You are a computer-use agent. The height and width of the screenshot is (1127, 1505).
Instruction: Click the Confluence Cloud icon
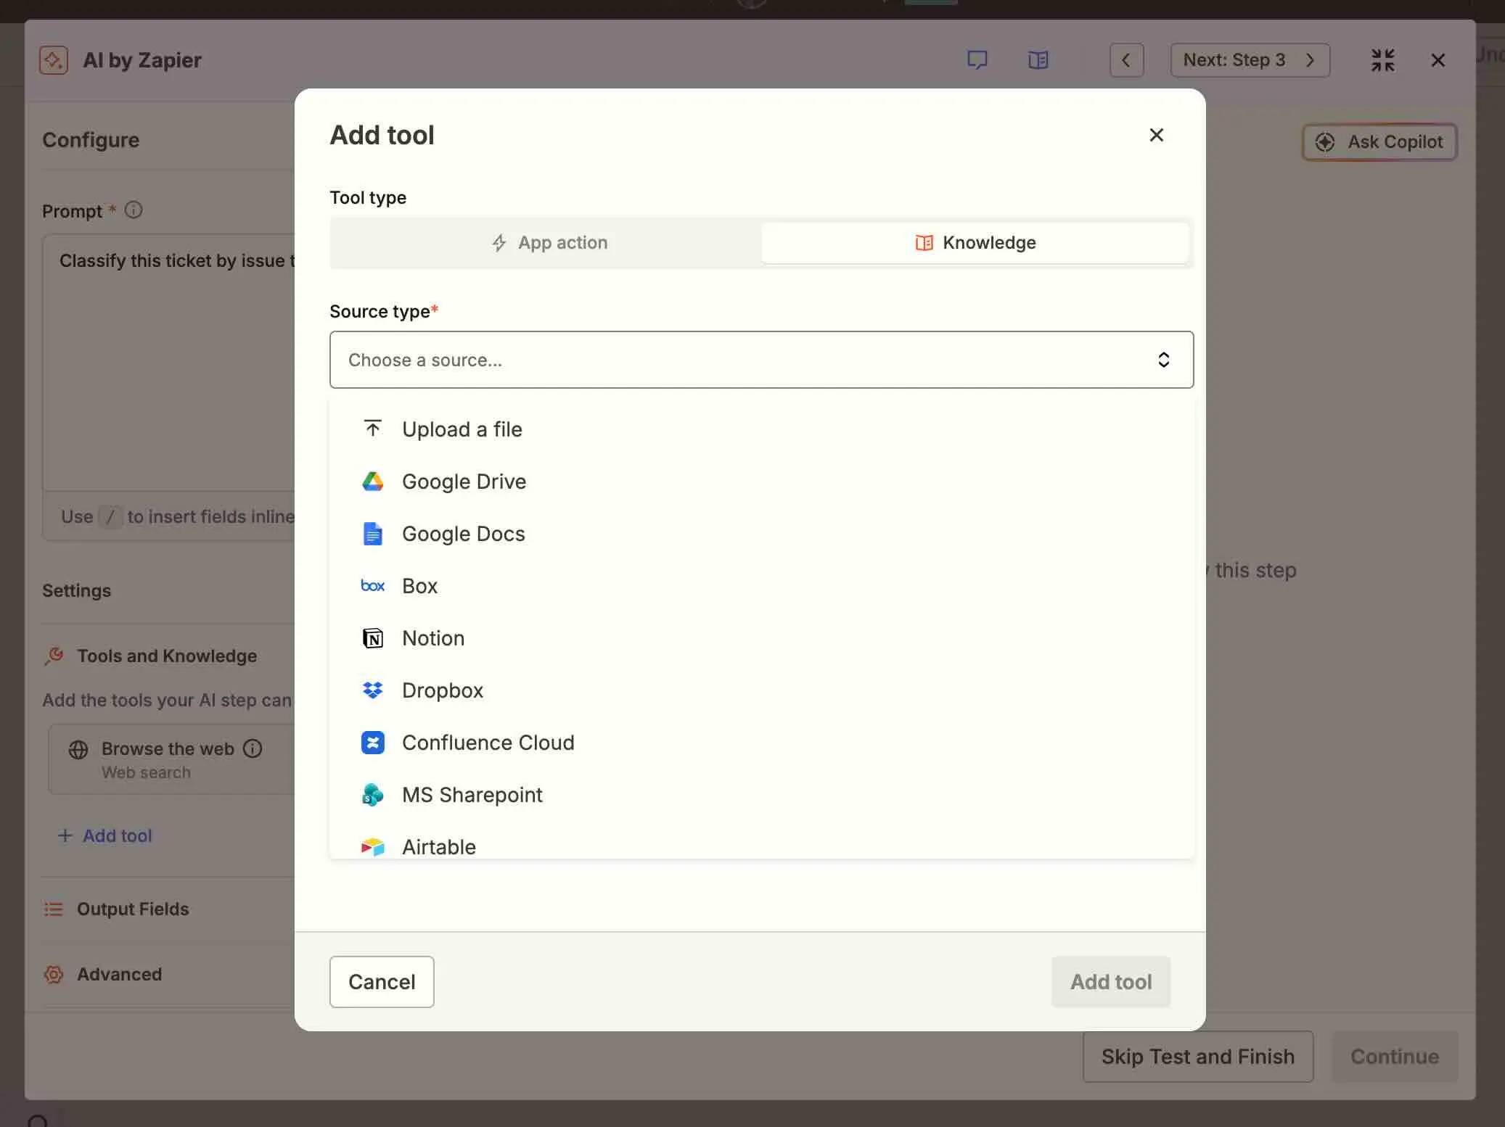(372, 743)
